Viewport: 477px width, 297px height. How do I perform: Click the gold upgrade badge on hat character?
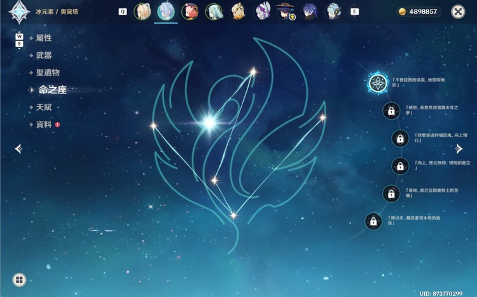tap(293, 17)
